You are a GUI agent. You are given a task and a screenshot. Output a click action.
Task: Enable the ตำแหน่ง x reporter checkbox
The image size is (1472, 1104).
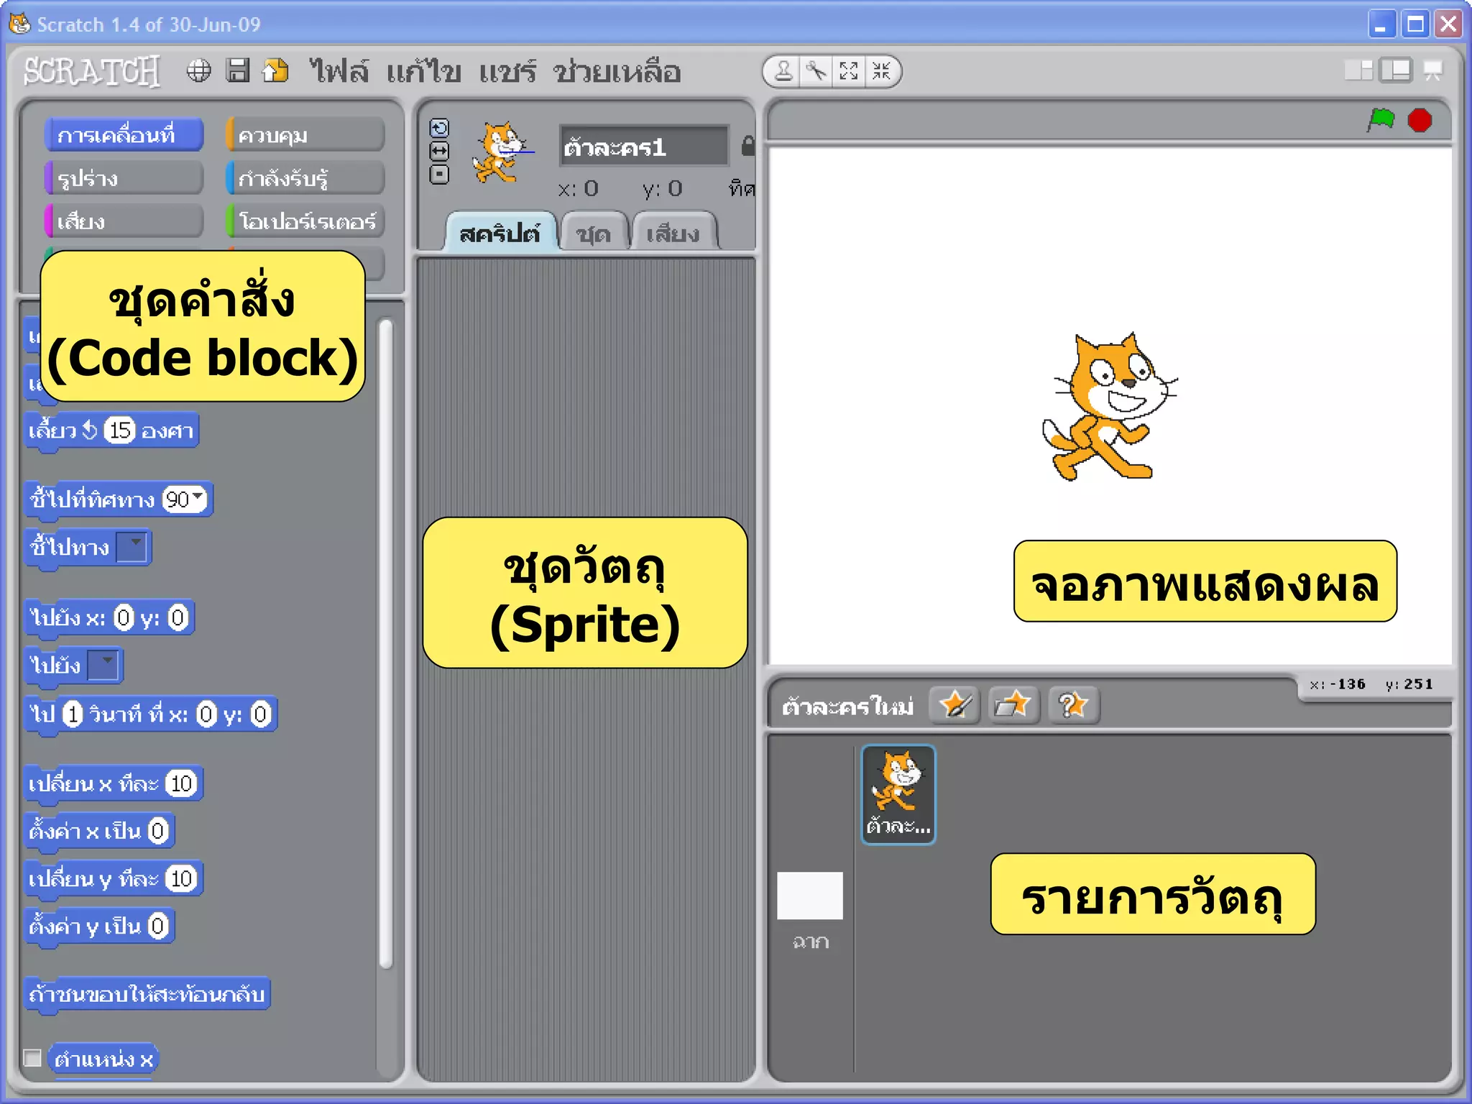(32, 1057)
